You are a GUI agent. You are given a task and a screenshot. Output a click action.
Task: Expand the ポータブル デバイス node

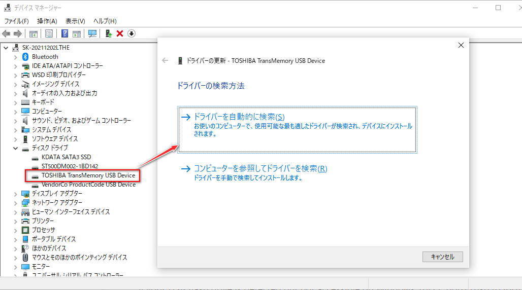point(15,239)
